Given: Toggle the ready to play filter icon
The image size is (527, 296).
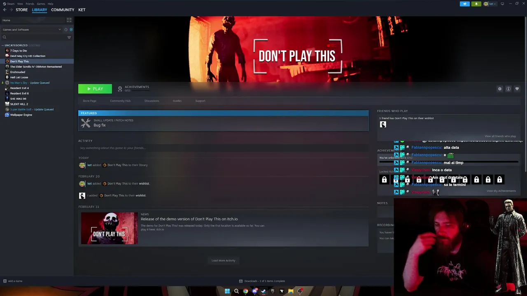Looking at the screenshot, I should 71,30.
